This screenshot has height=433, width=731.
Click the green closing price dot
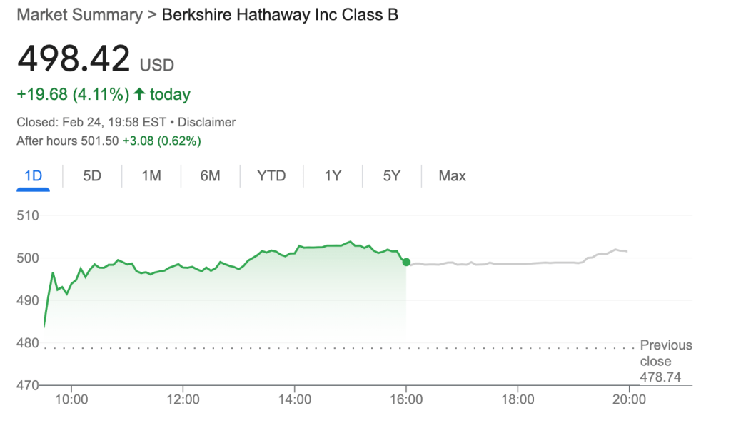click(406, 262)
